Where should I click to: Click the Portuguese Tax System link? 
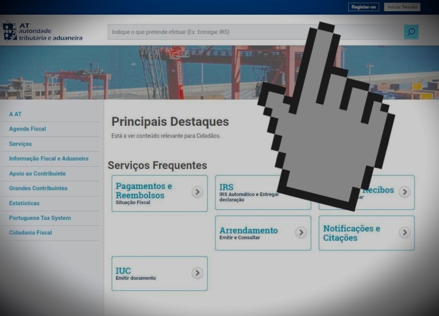click(40, 218)
